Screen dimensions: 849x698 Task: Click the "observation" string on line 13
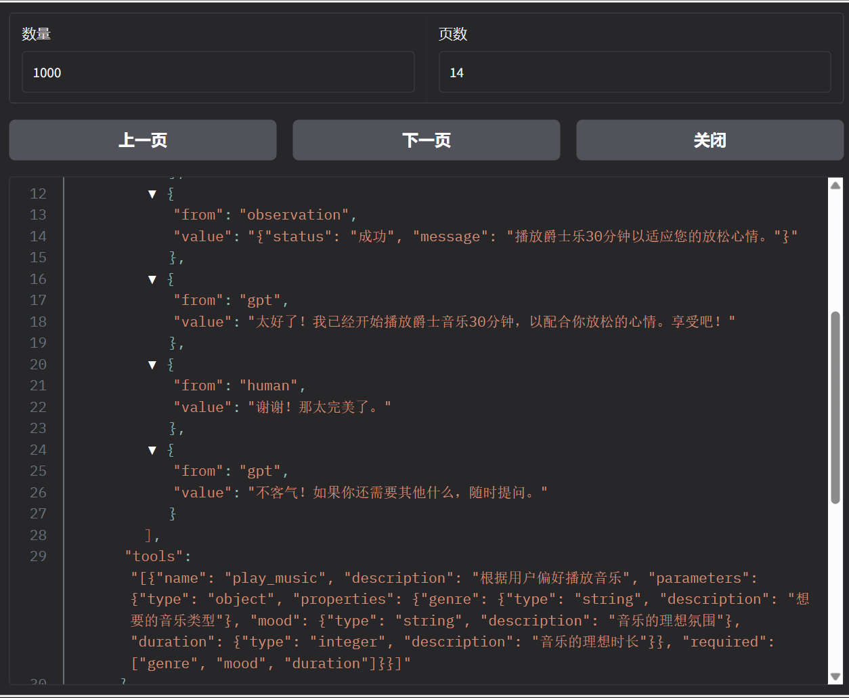(x=294, y=215)
